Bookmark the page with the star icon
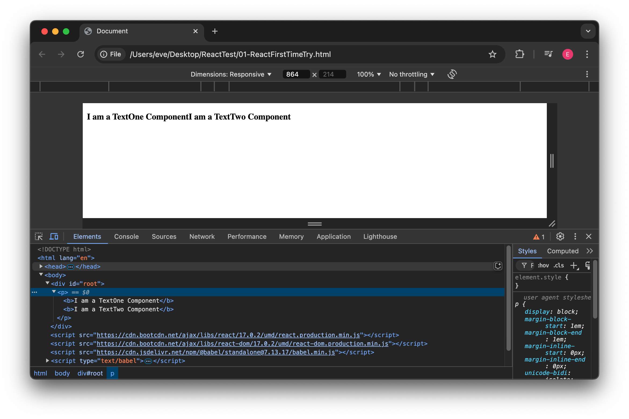The width and height of the screenshot is (629, 419). point(492,54)
